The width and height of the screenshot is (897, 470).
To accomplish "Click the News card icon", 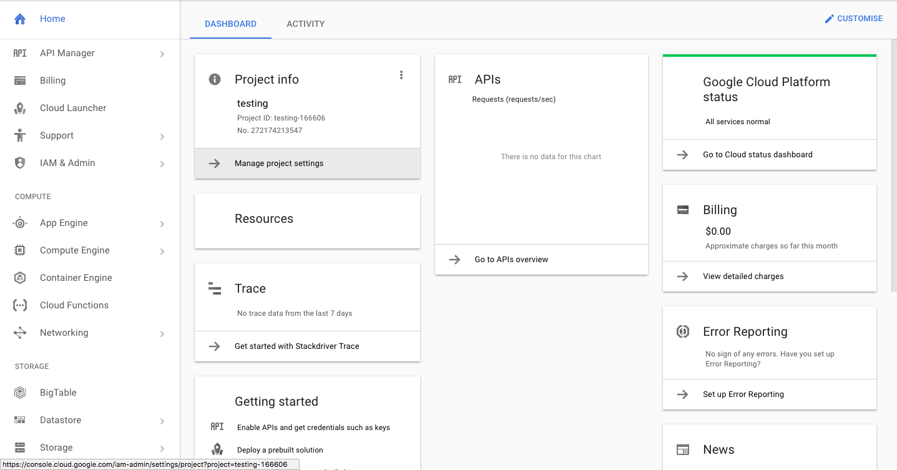I will (683, 449).
